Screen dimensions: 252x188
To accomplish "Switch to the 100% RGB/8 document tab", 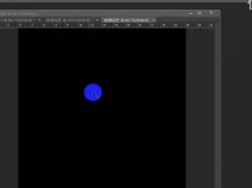I will 68,20.
